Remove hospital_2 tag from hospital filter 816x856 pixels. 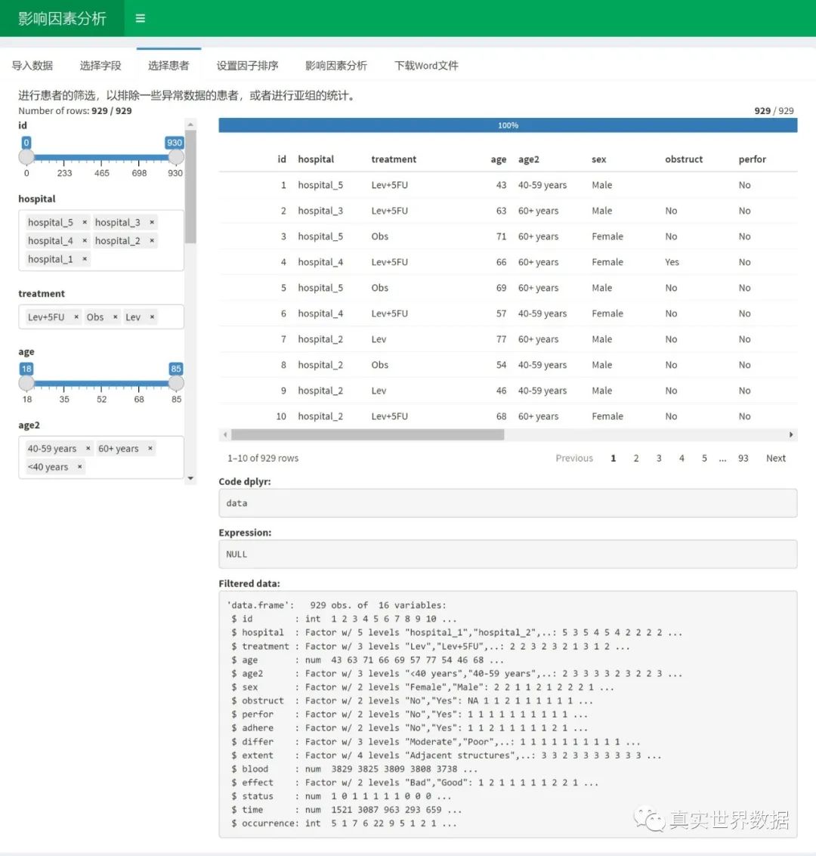152,241
